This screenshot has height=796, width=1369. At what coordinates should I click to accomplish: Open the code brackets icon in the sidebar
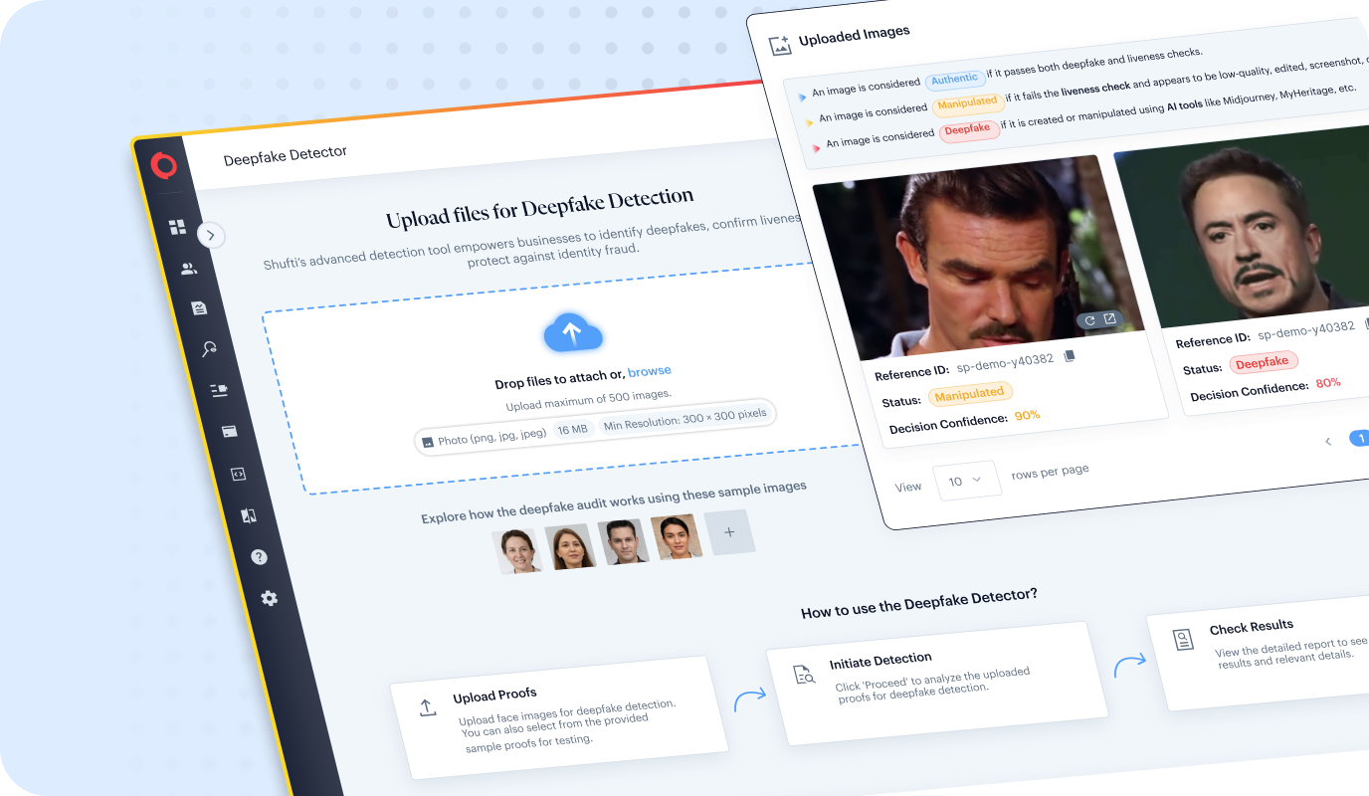click(x=239, y=475)
